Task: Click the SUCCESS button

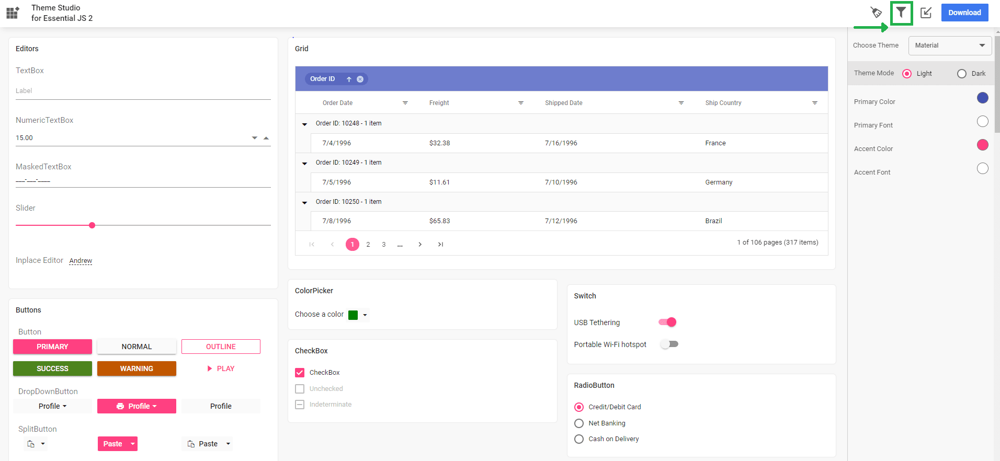Action: click(x=52, y=368)
